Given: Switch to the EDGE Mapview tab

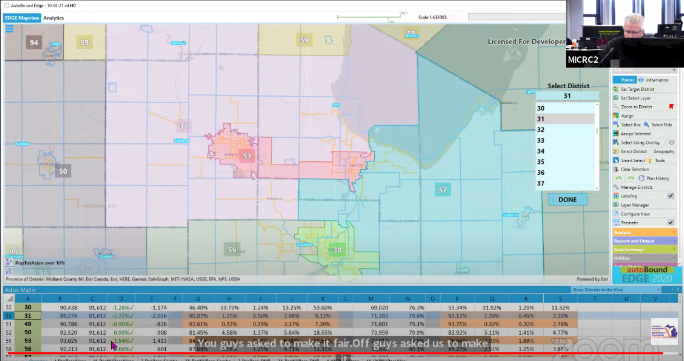Looking at the screenshot, I should [x=22, y=18].
